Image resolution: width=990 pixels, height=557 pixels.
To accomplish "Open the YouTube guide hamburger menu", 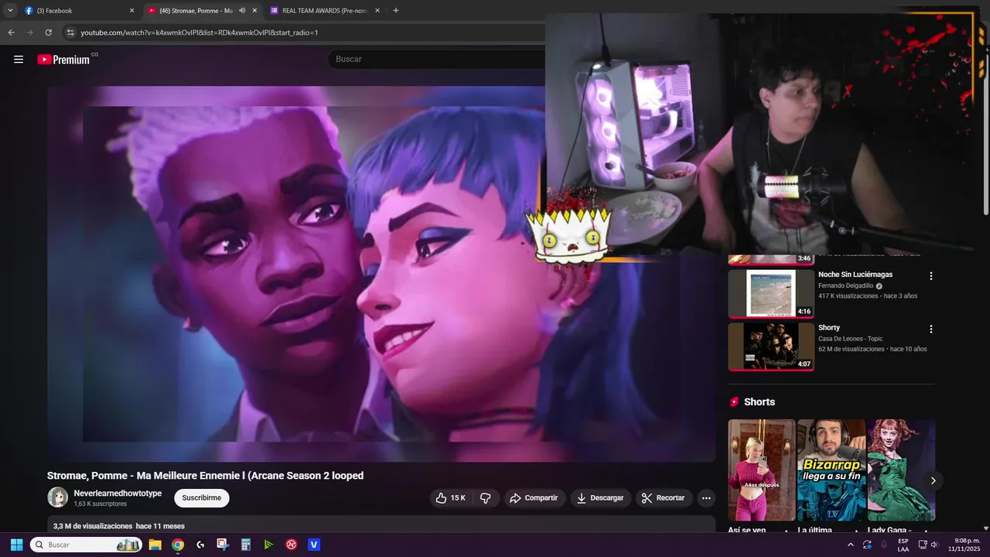I will tap(19, 60).
